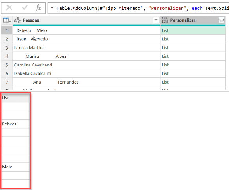Select the cell 'Ana Fernandes'
Viewport: 229px width, 190px height.
pyautogui.click(x=87, y=82)
